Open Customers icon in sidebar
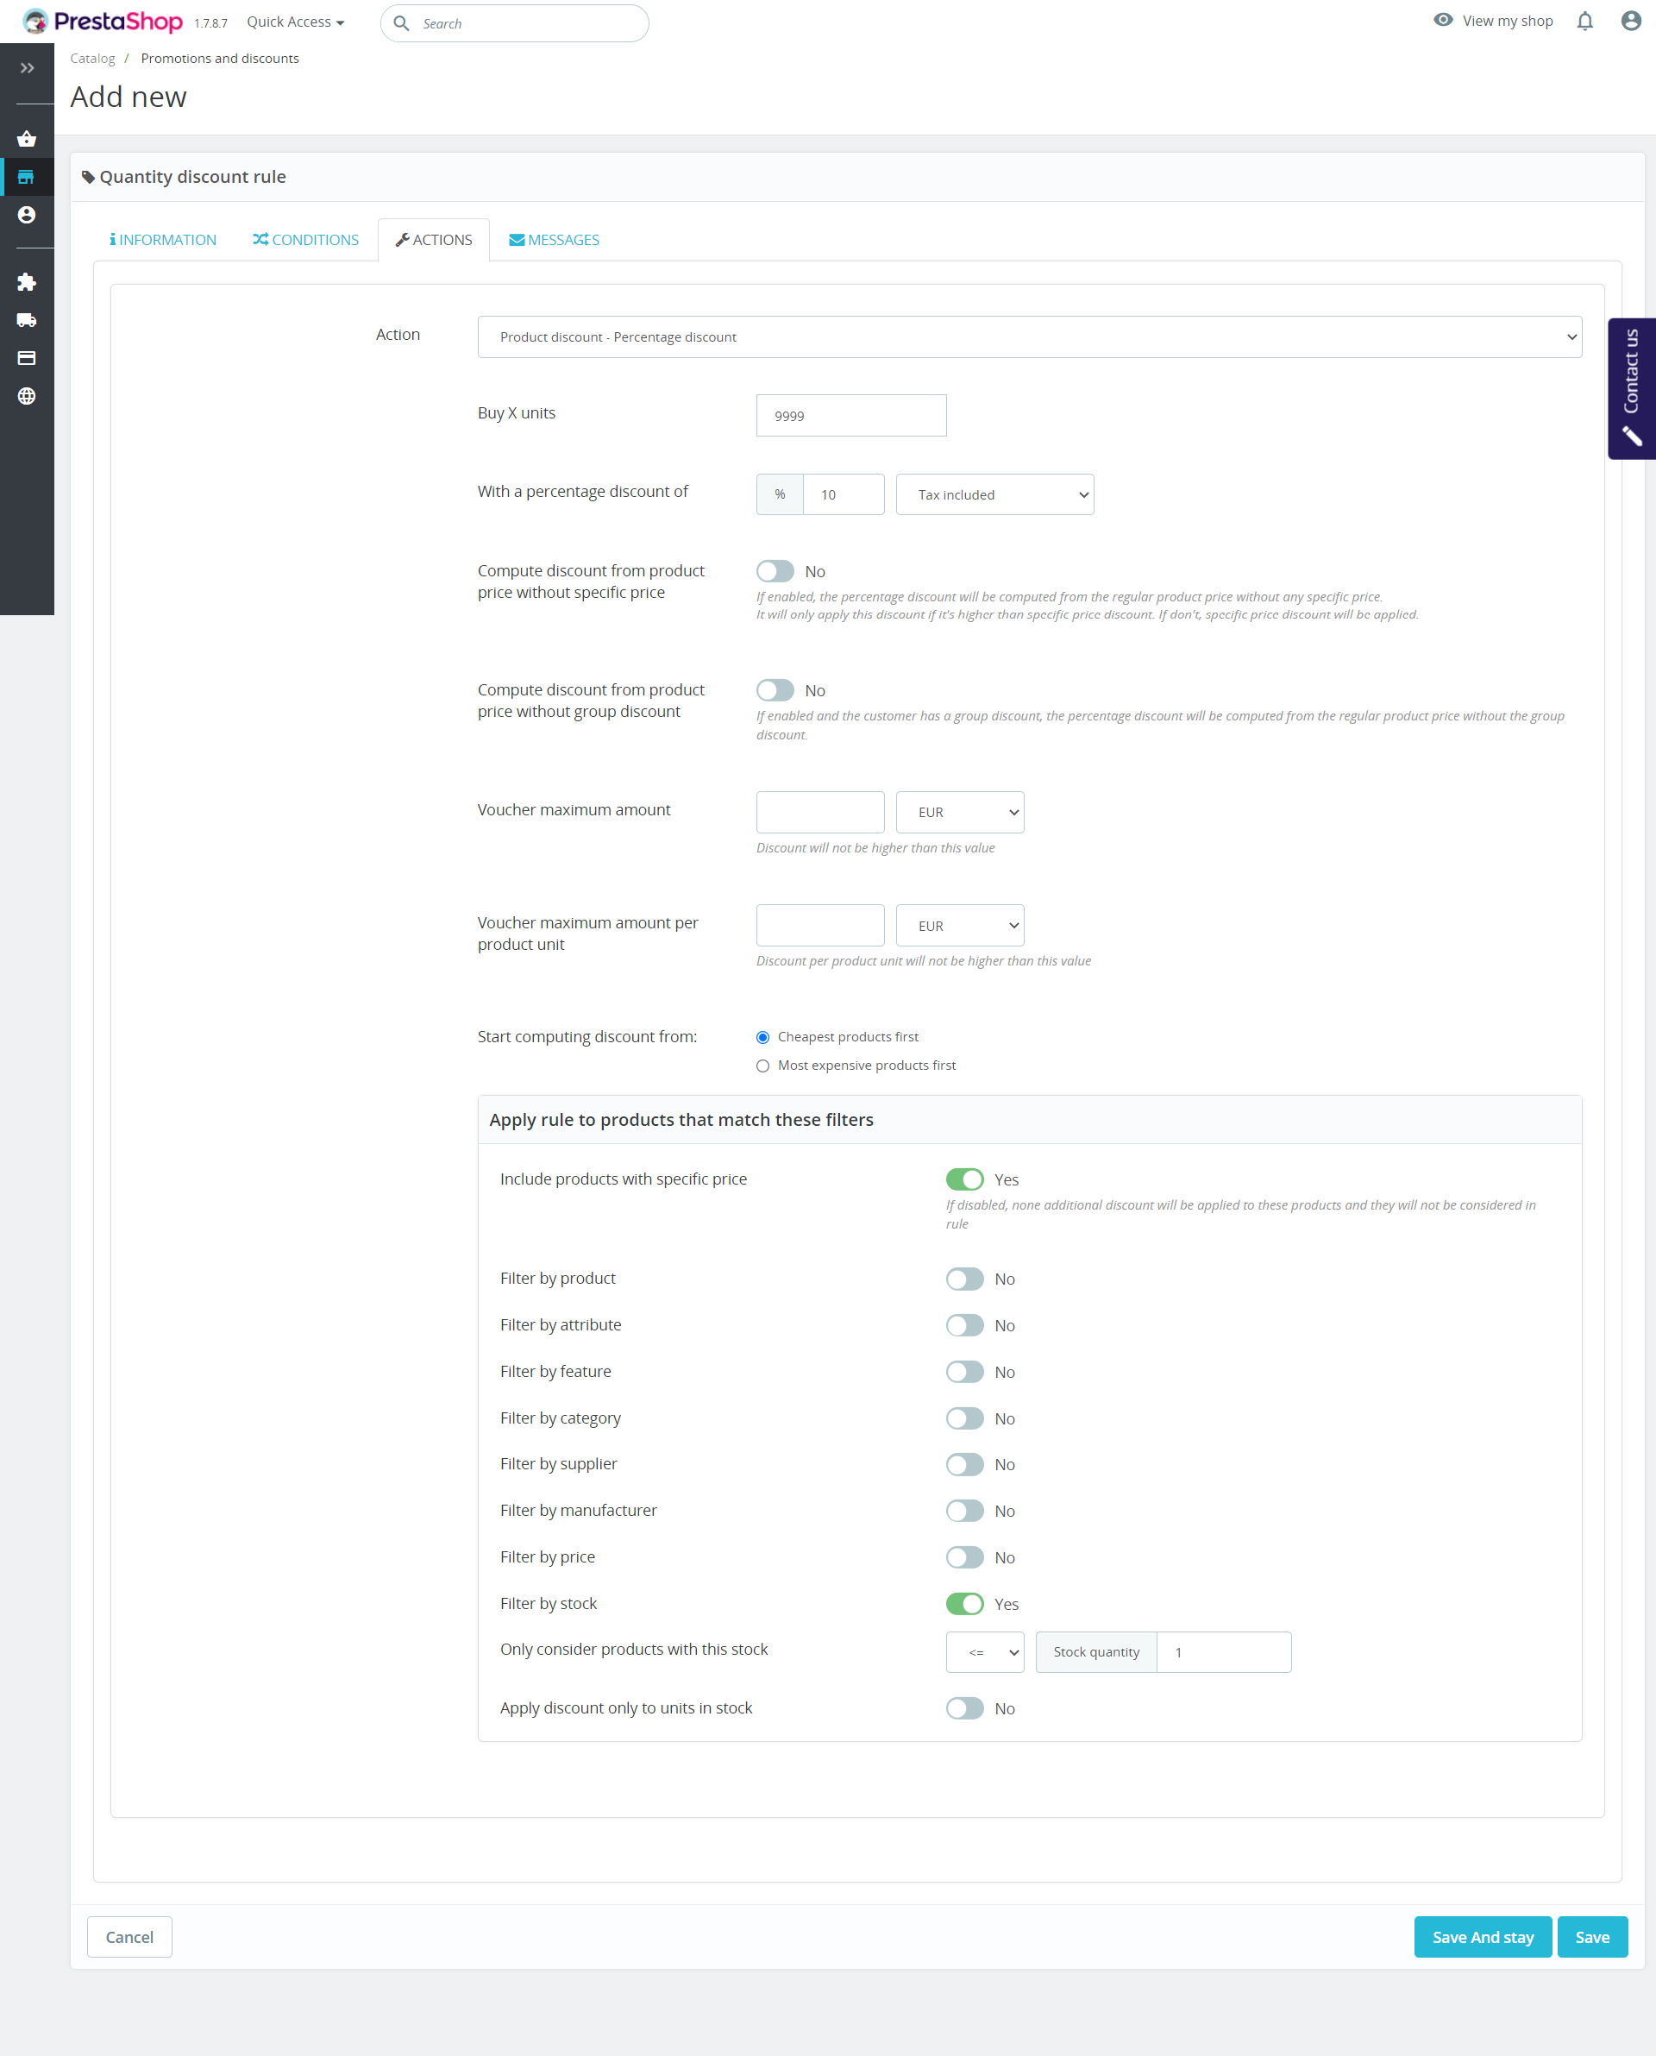Image resolution: width=1656 pixels, height=2056 pixels. tap(27, 216)
